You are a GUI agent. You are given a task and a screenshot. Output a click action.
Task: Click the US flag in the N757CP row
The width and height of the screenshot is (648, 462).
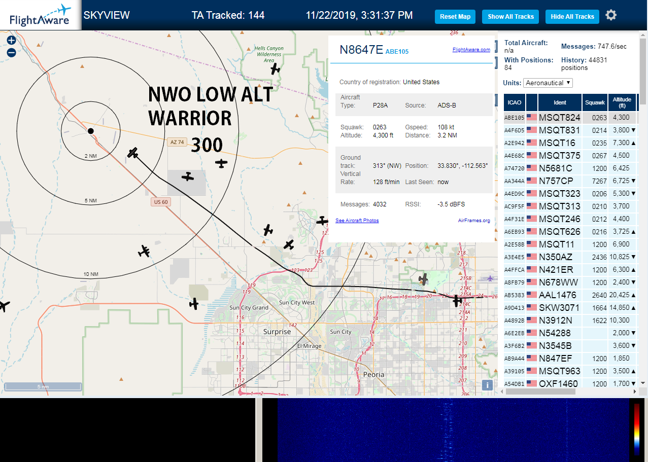(x=532, y=181)
